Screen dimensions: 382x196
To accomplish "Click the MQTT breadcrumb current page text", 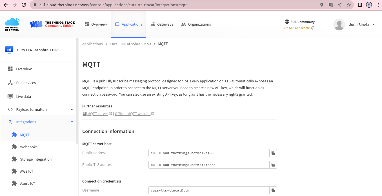I will [x=163, y=44].
